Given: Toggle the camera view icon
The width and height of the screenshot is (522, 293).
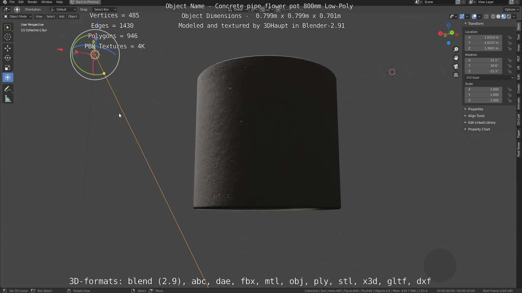Looking at the screenshot, I should 456,66.
